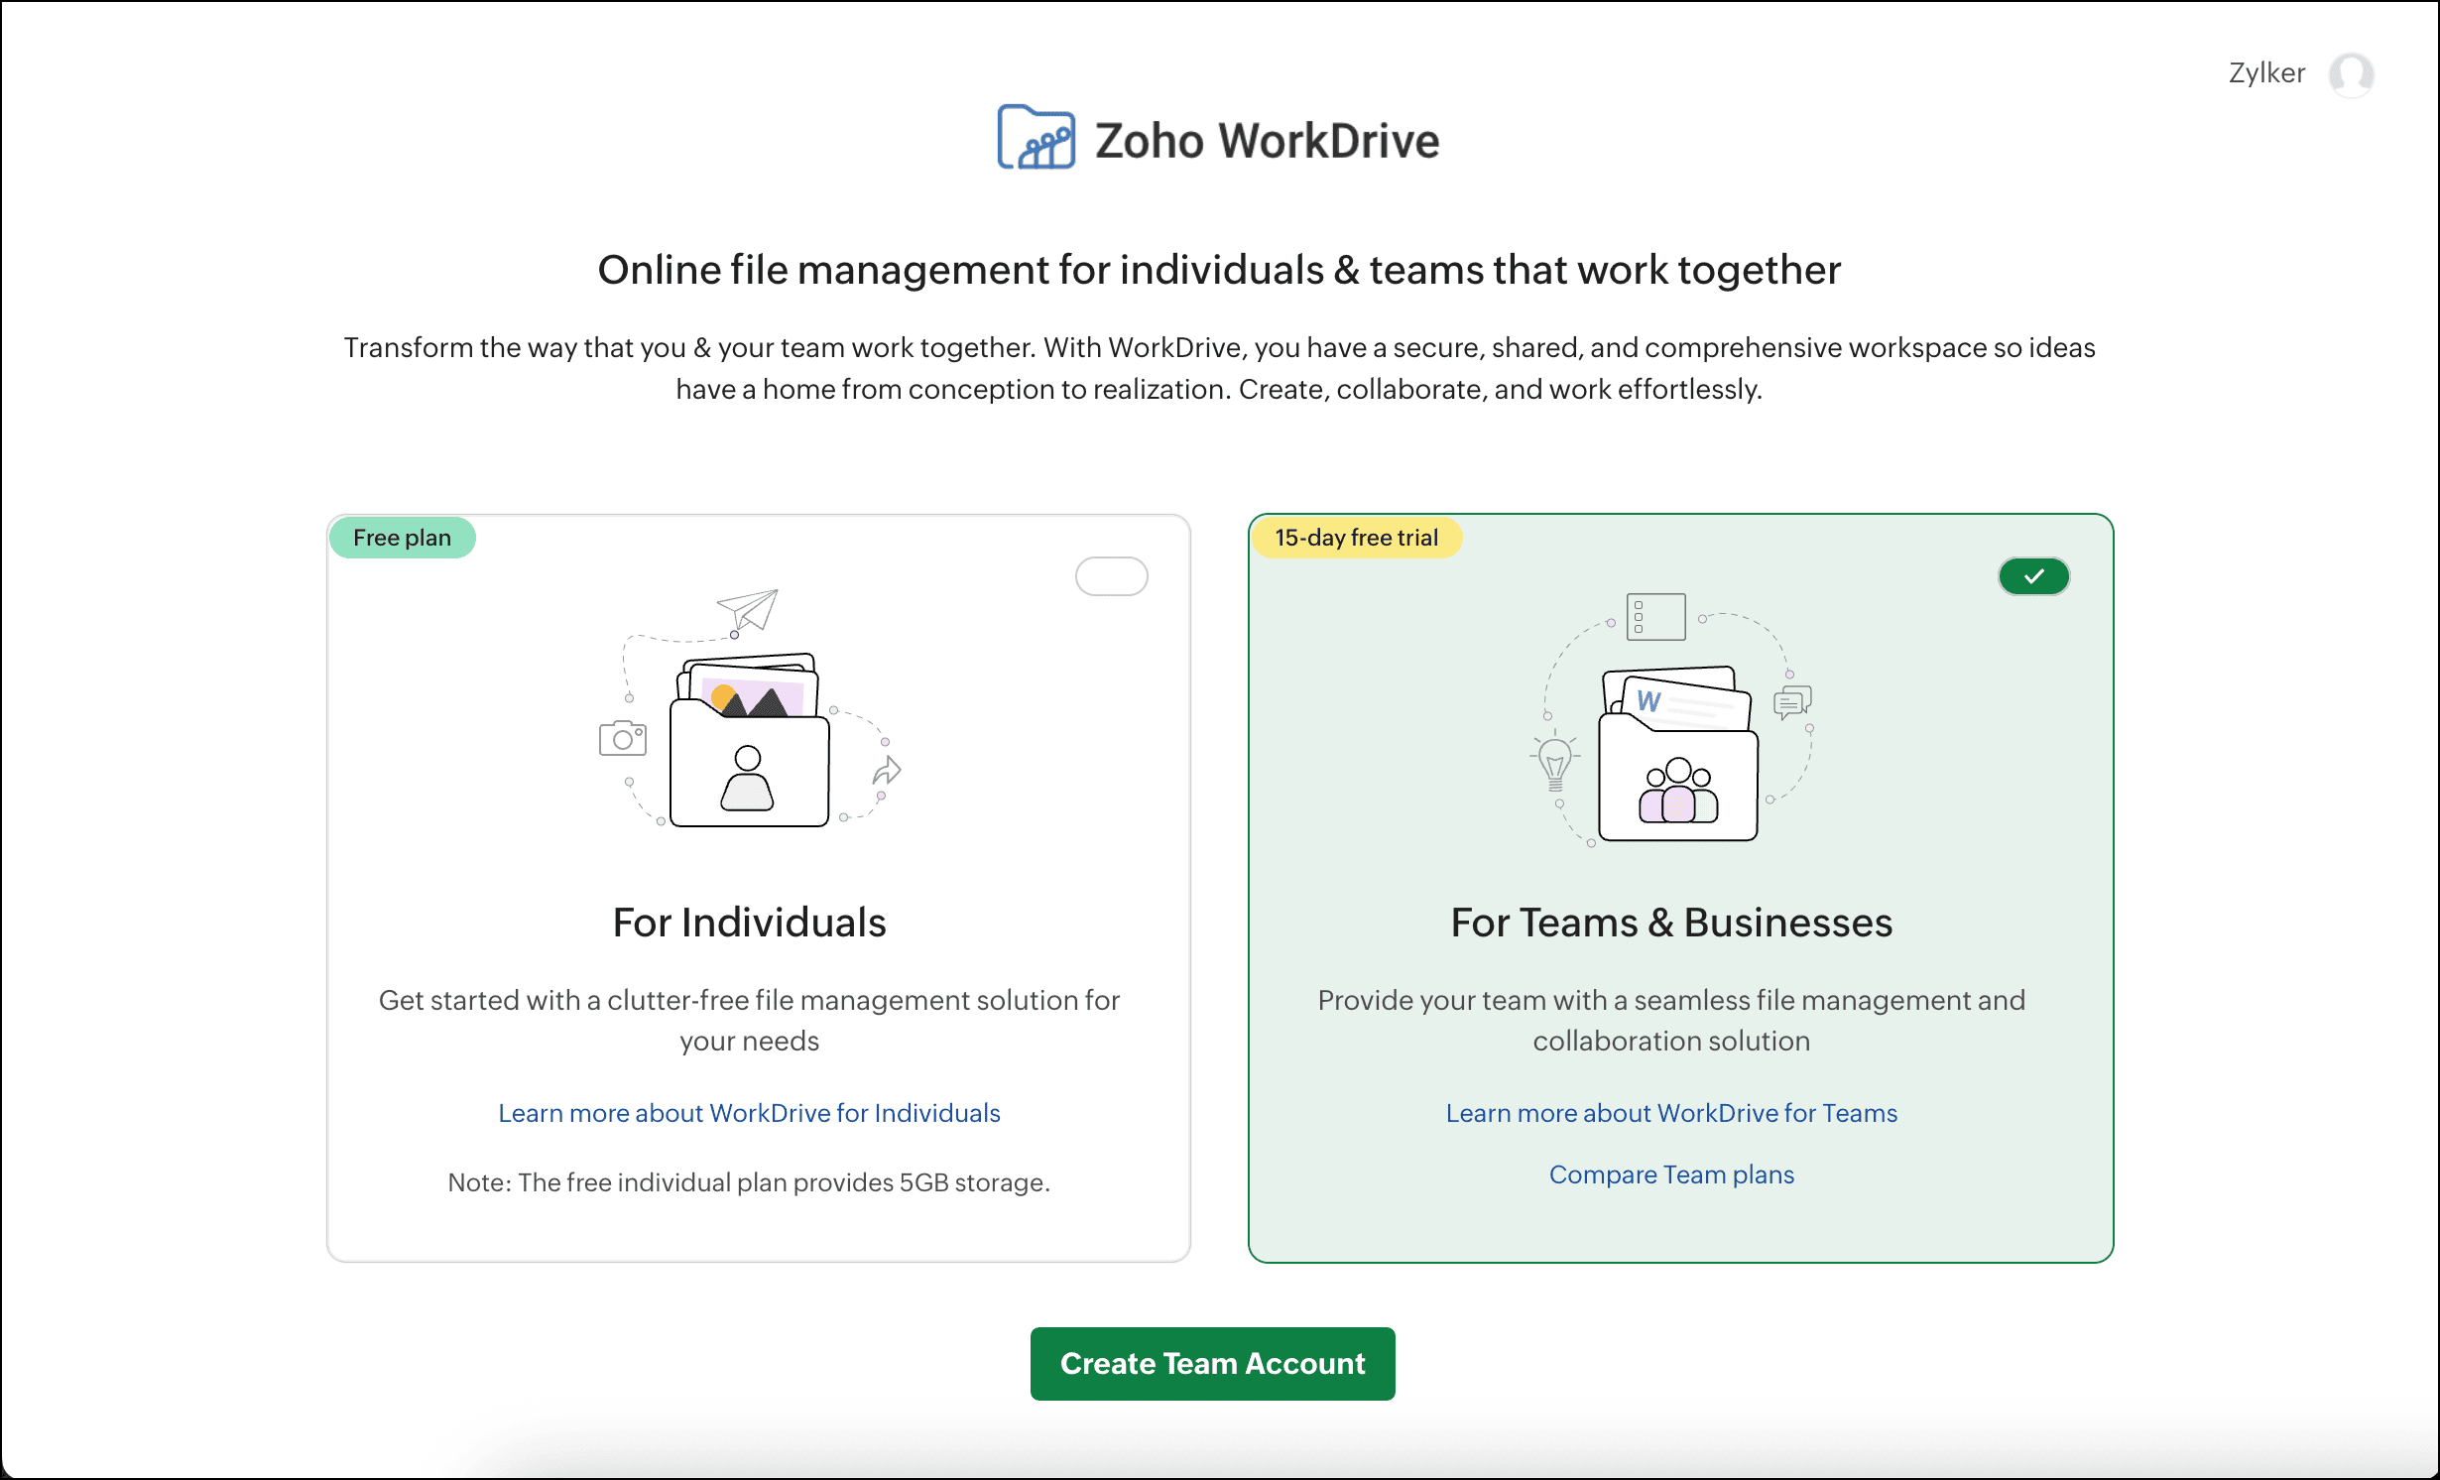Click the chat bubbles icon in Teams card
Screen dimensions: 2440x1480
coord(1792,702)
